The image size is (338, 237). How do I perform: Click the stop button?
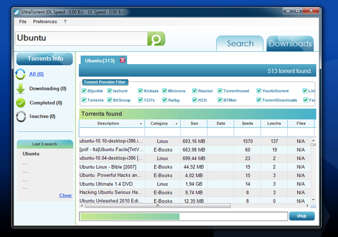tap(302, 216)
